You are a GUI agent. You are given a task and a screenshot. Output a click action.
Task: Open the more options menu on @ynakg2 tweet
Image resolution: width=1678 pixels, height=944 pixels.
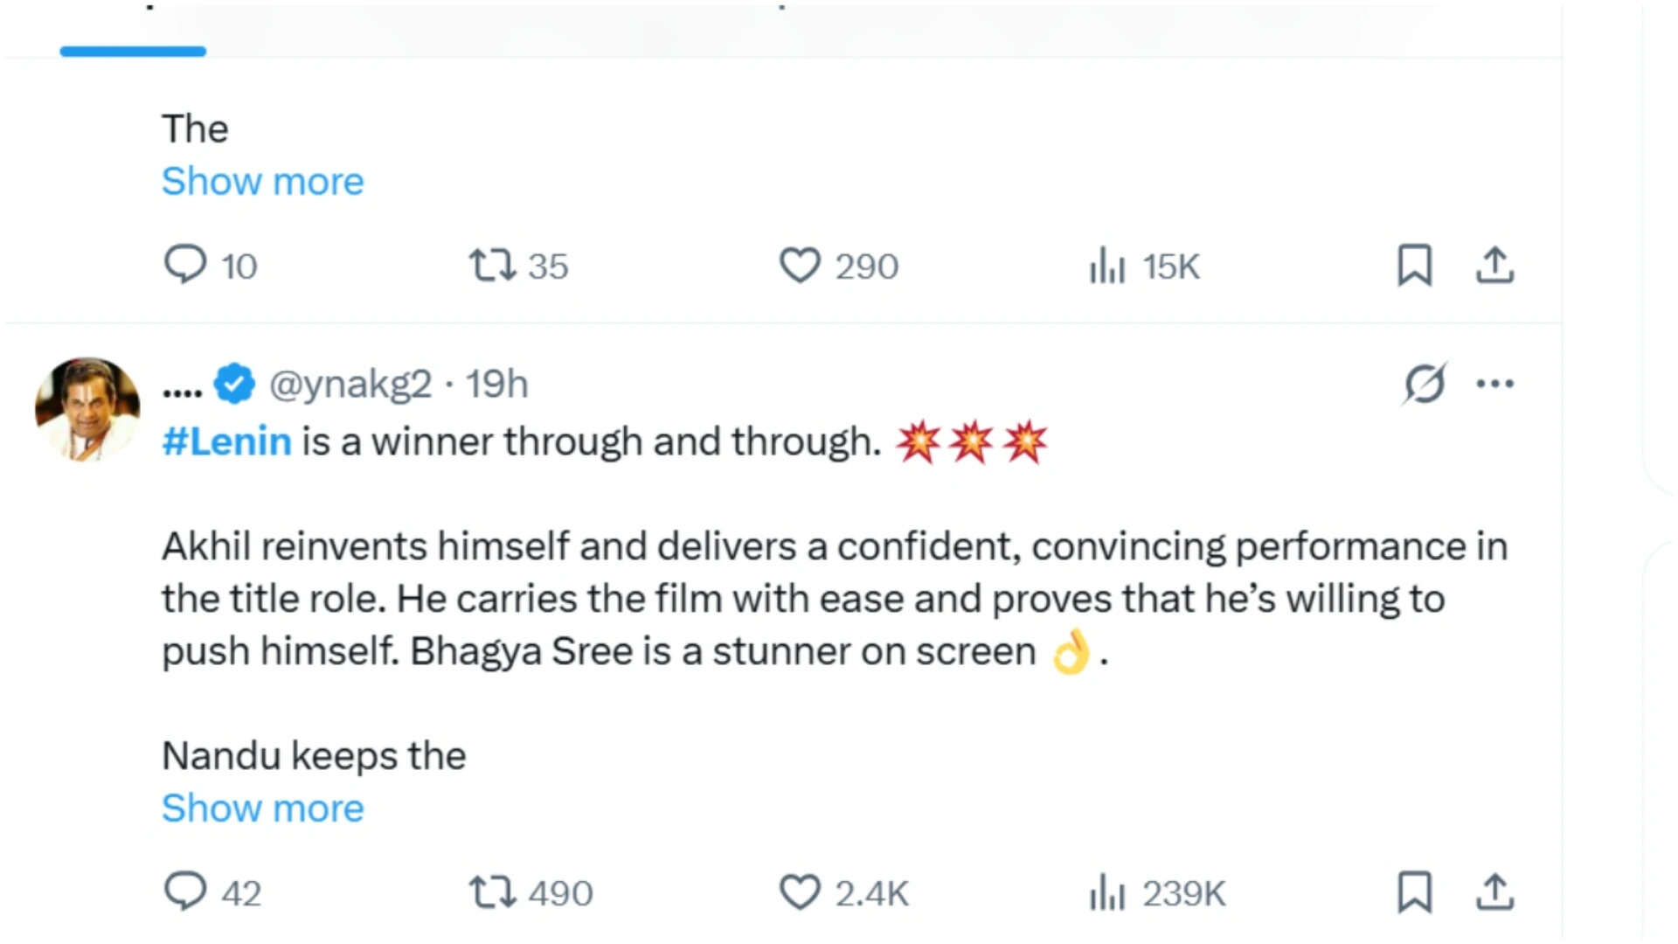pyautogui.click(x=1494, y=383)
